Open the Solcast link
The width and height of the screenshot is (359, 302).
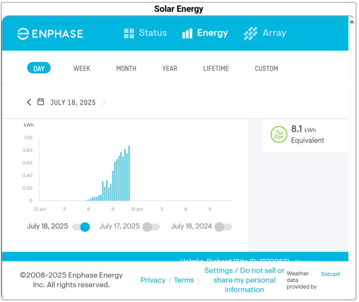(x=330, y=274)
